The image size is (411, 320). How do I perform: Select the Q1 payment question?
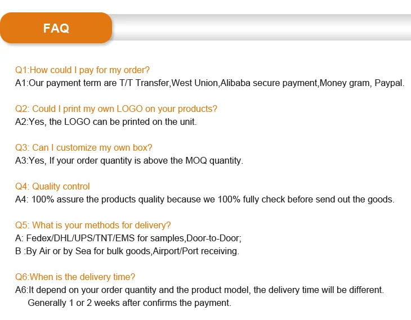coord(82,70)
